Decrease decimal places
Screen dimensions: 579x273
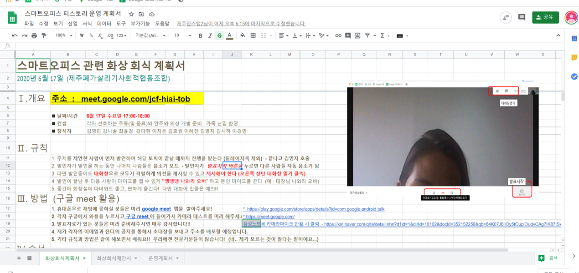(100, 35)
